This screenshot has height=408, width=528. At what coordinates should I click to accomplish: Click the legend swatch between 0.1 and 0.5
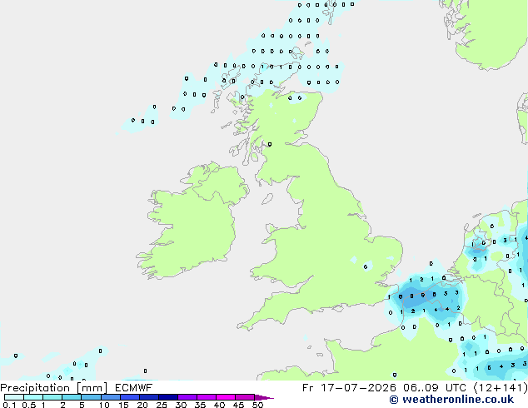tap(14, 397)
